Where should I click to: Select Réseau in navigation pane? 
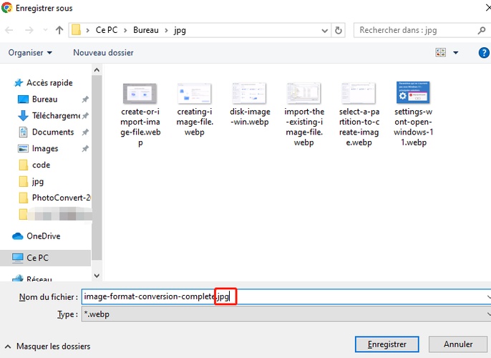coord(39,279)
